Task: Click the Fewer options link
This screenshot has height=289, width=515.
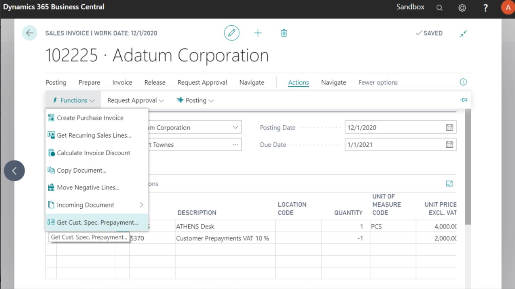Action: [378, 82]
